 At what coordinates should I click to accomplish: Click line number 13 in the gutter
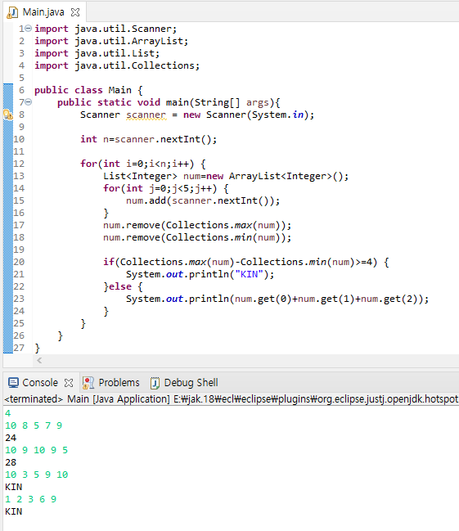click(x=19, y=176)
